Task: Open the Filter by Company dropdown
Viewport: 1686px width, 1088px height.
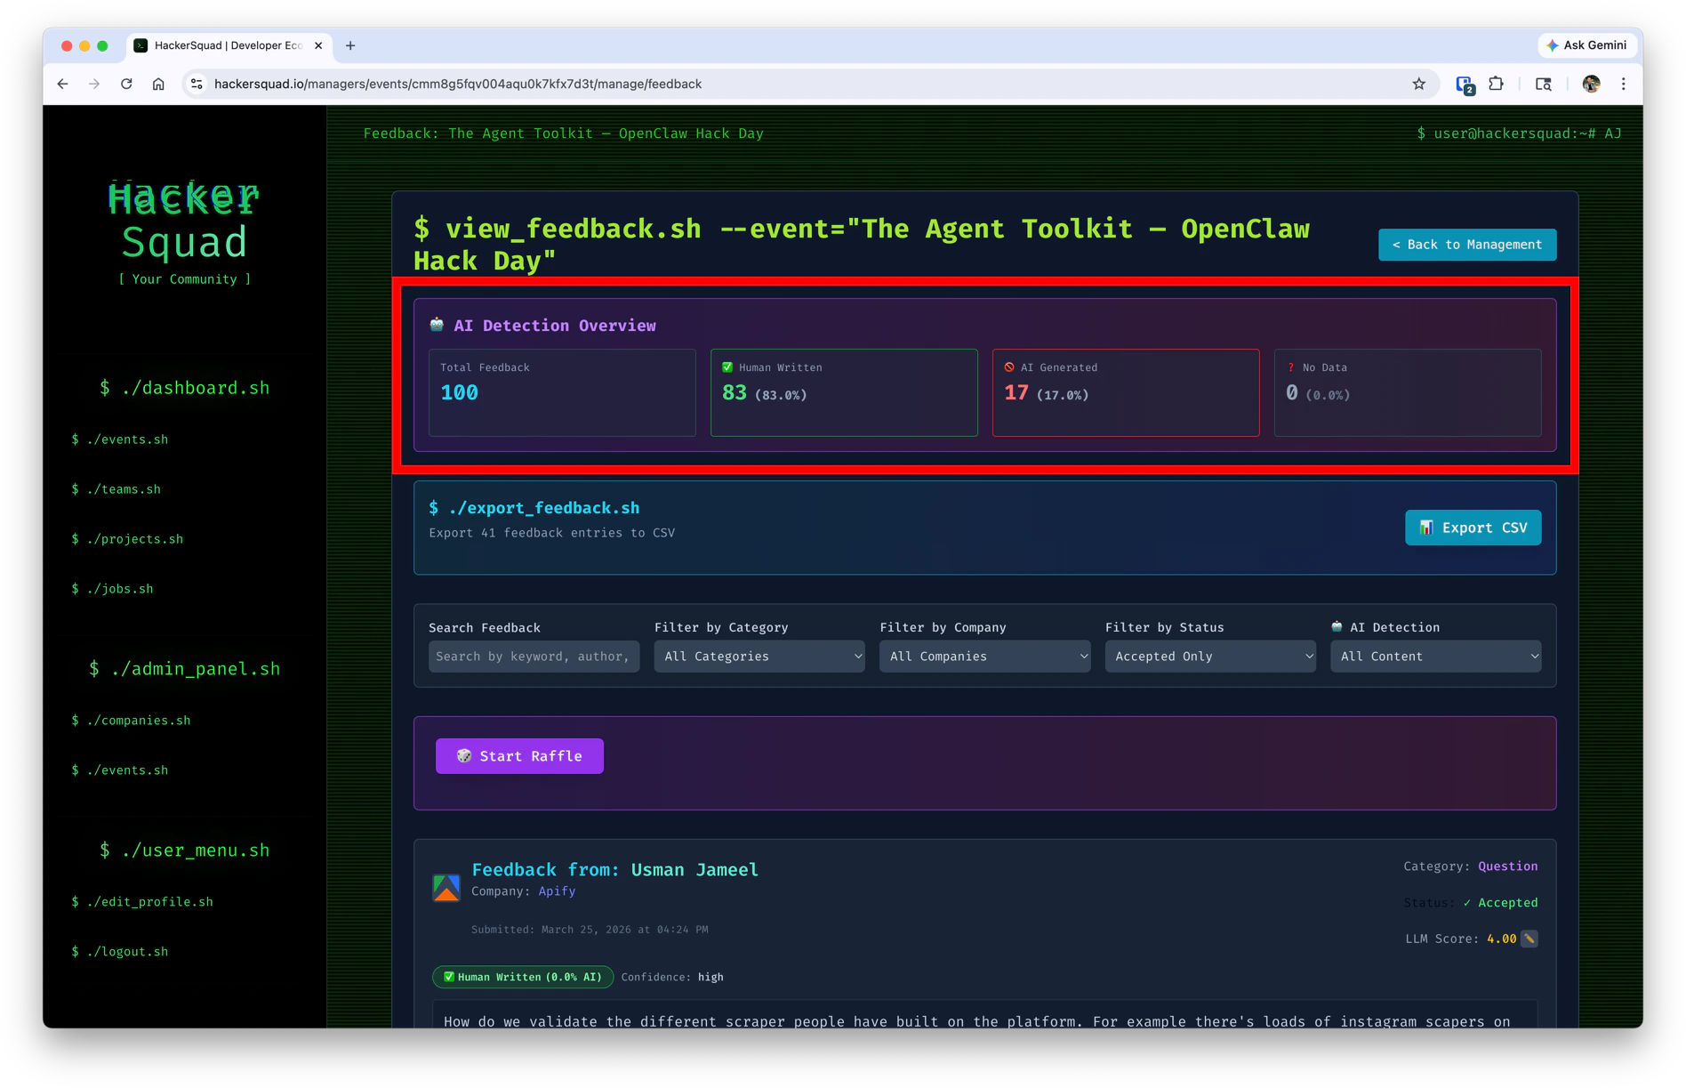Action: click(984, 657)
